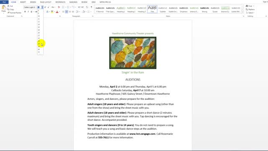Switch to the REVIEW tab

84,2
